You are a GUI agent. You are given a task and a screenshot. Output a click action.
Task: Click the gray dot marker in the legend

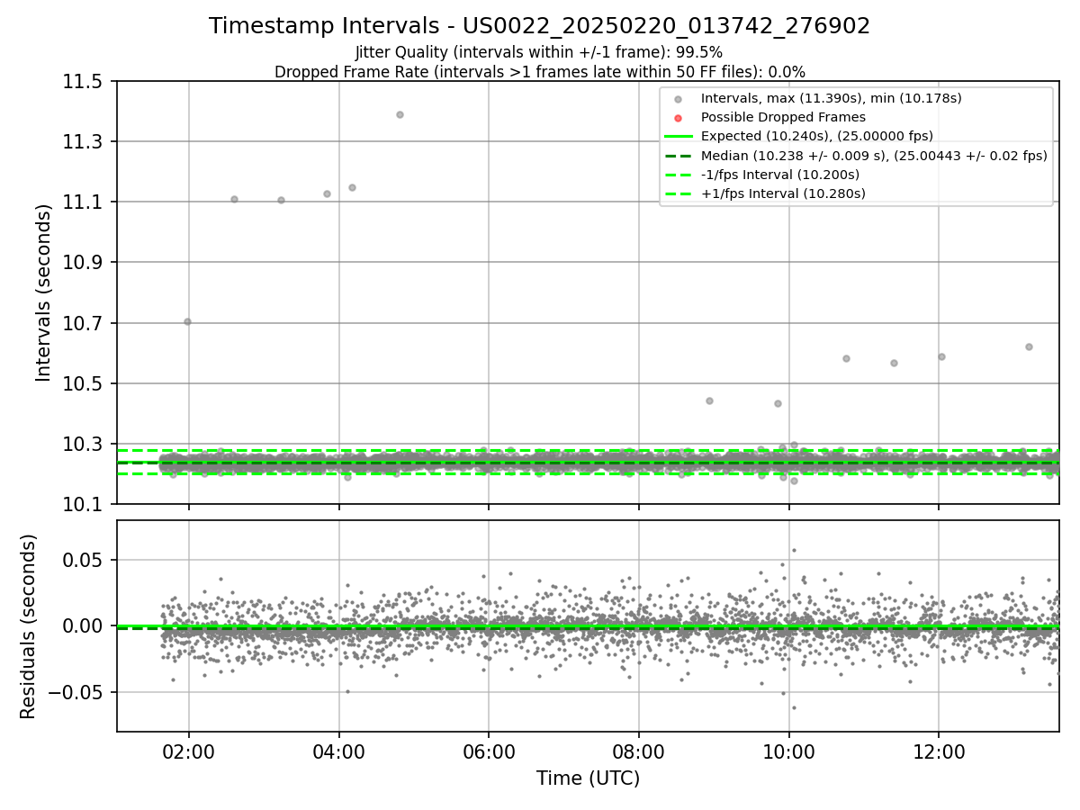point(678,99)
